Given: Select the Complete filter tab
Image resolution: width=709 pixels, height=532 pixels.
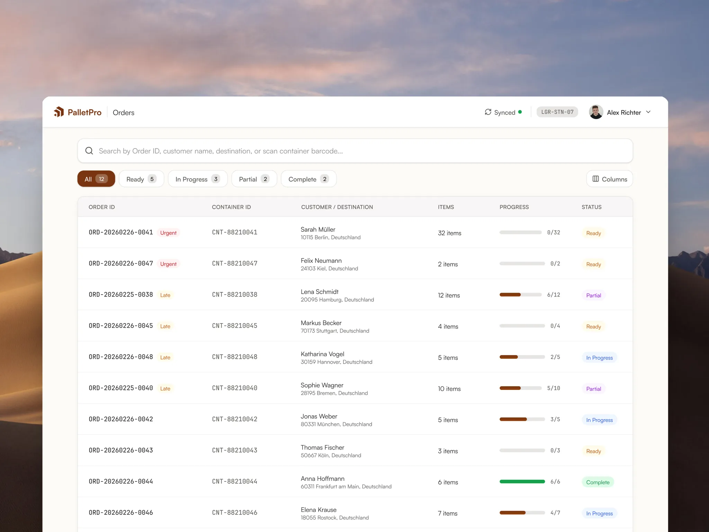Looking at the screenshot, I should coord(308,179).
